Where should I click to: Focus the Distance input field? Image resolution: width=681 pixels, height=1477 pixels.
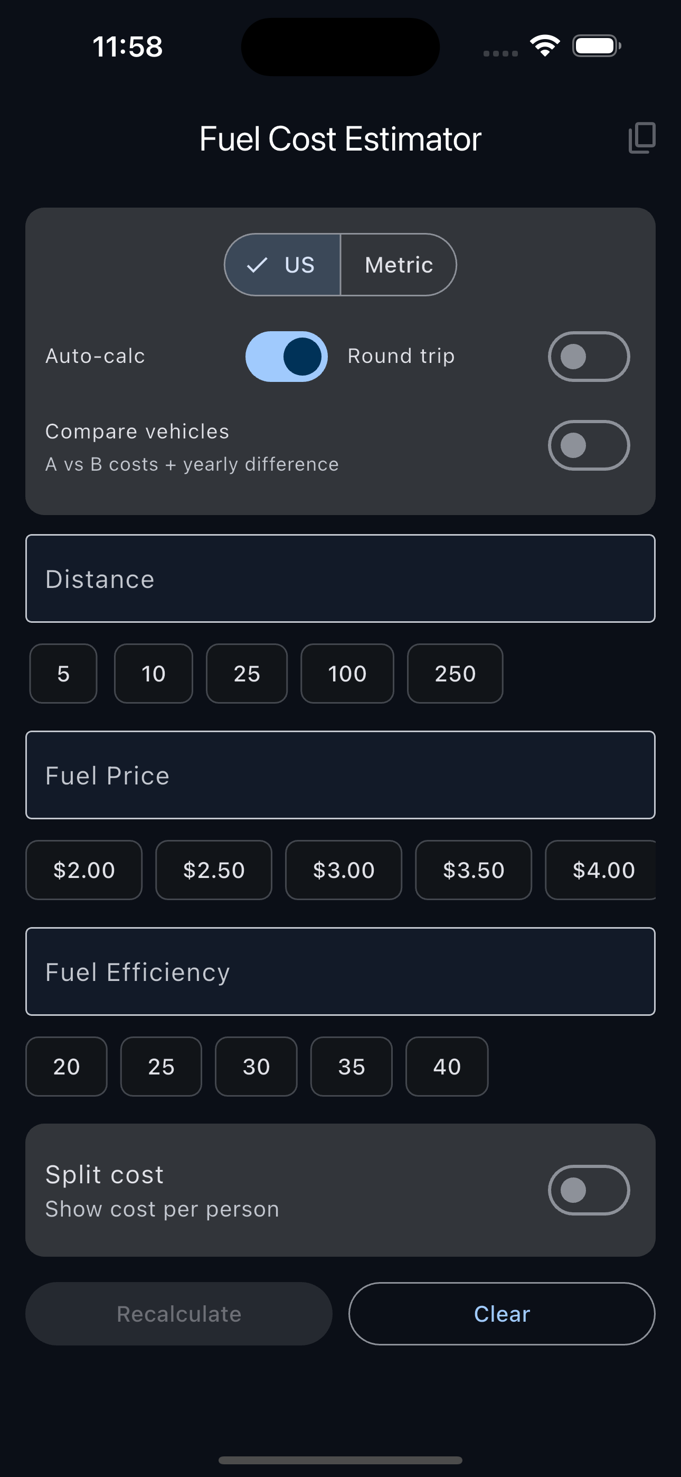point(340,578)
